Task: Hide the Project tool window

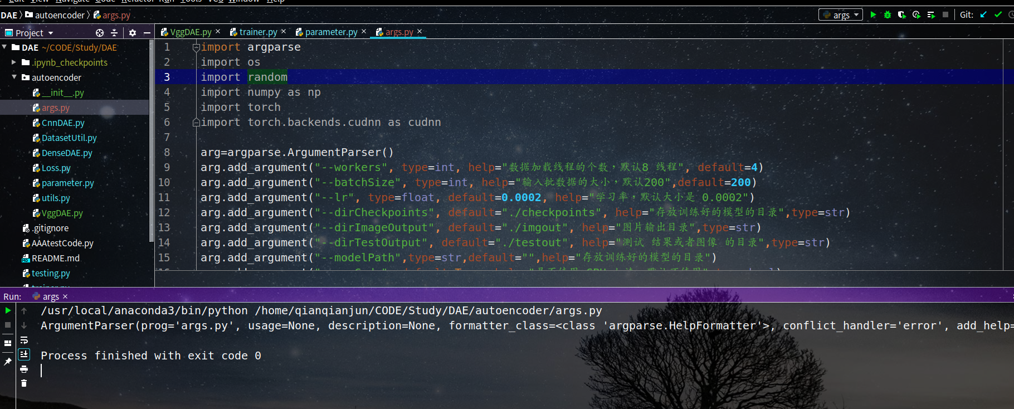Action: (x=147, y=33)
